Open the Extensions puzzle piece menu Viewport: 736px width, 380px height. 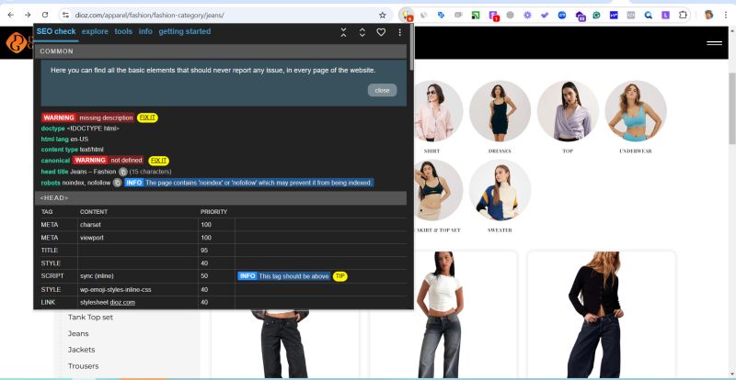[x=683, y=15]
